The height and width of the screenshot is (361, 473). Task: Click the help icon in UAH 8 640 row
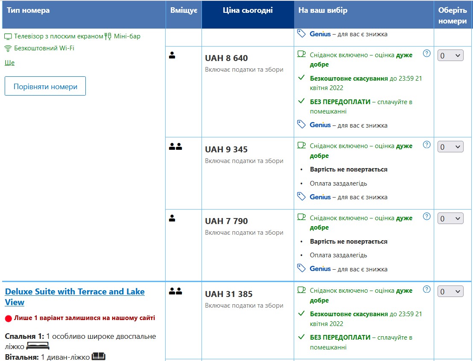pyautogui.click(x=426, y=53)
